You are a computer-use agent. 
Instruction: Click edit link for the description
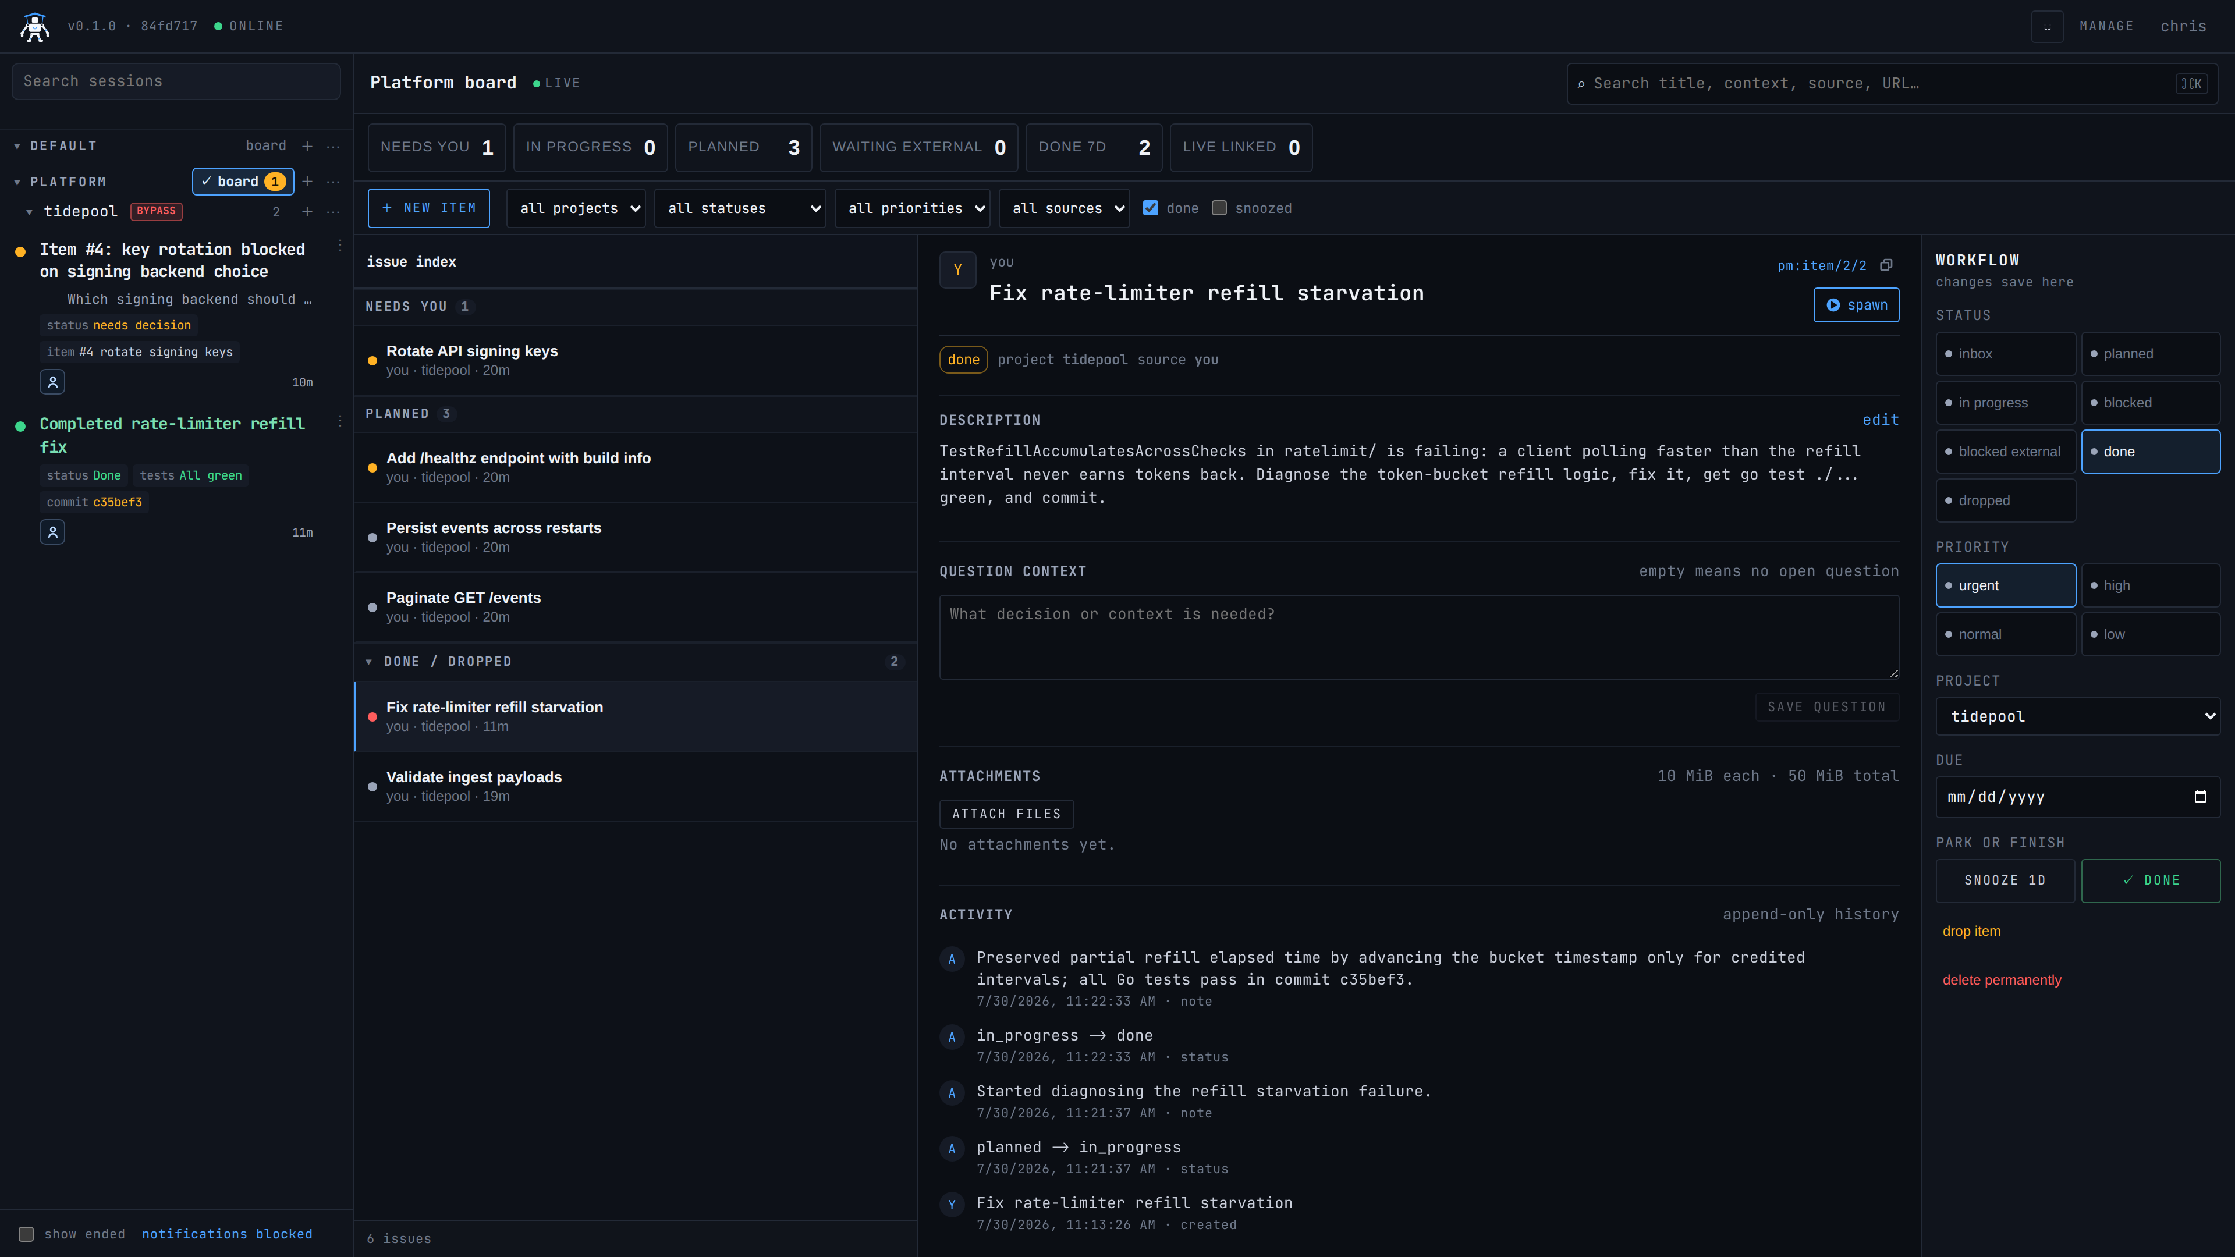point(1880,420)
